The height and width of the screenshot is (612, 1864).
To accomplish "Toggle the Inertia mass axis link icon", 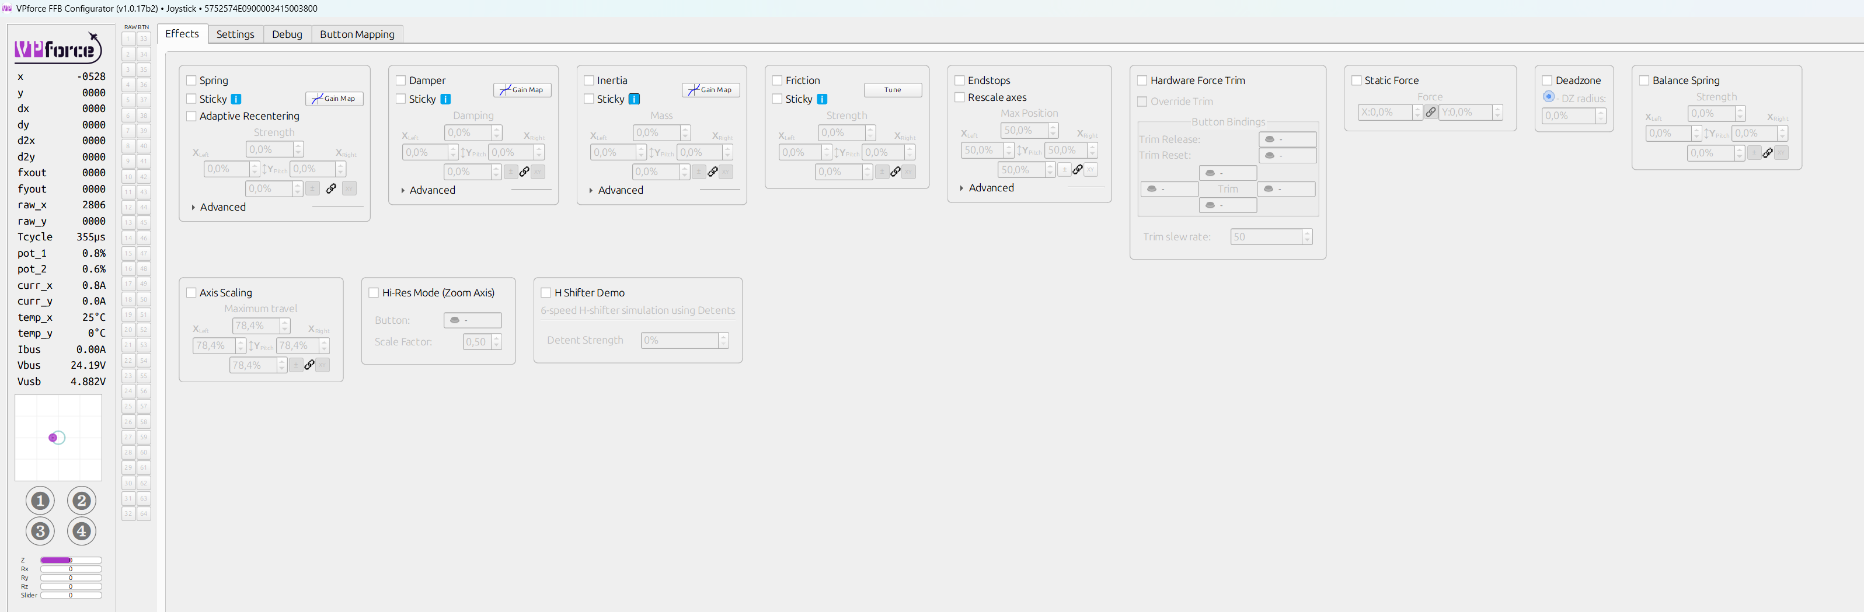I will [713, 172].
